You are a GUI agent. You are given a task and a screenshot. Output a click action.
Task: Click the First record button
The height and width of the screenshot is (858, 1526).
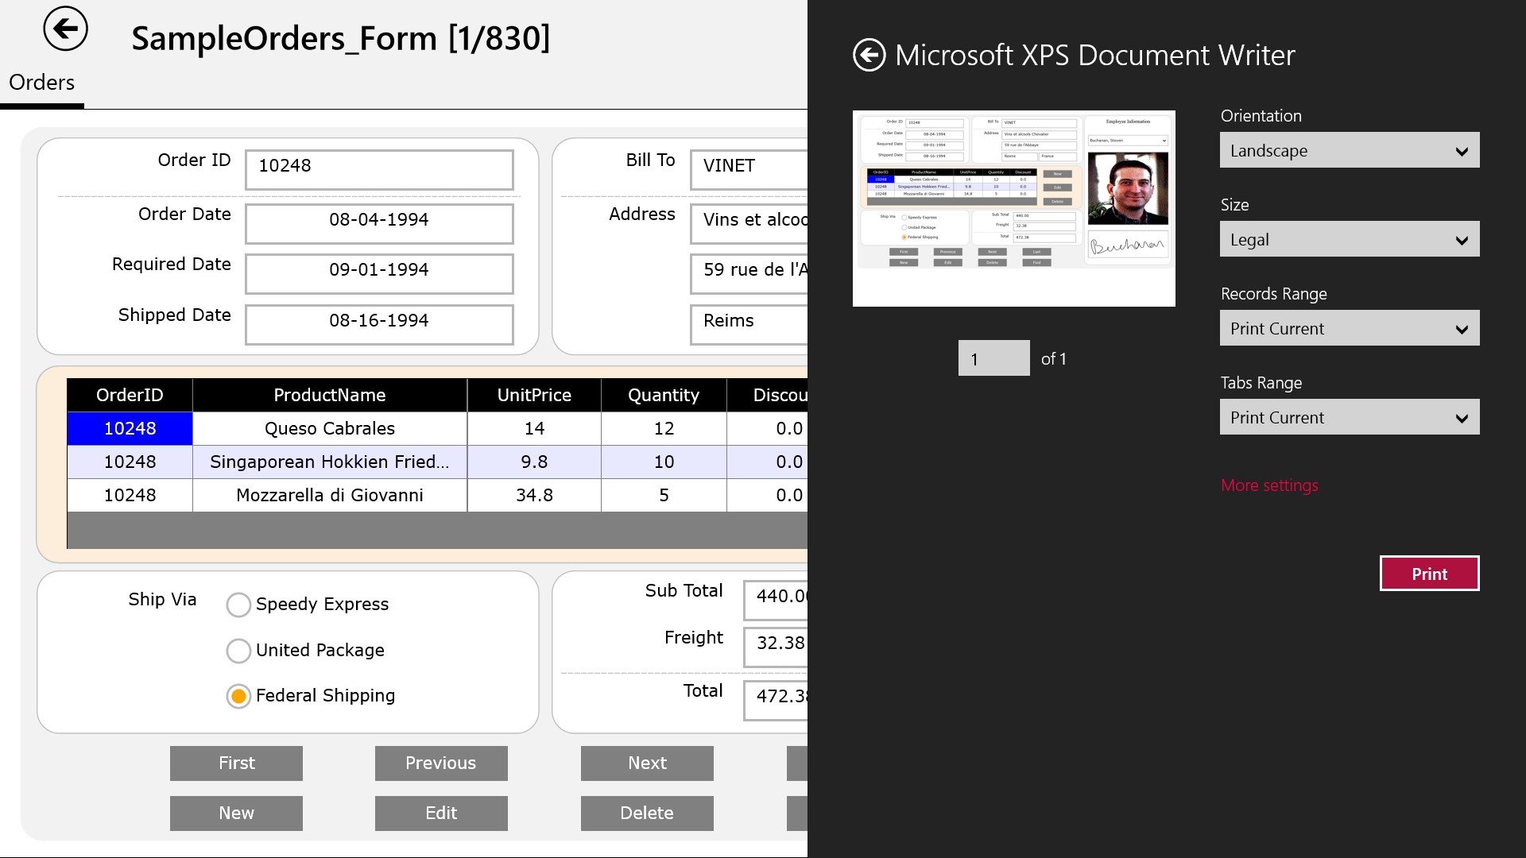click(236, 763)
